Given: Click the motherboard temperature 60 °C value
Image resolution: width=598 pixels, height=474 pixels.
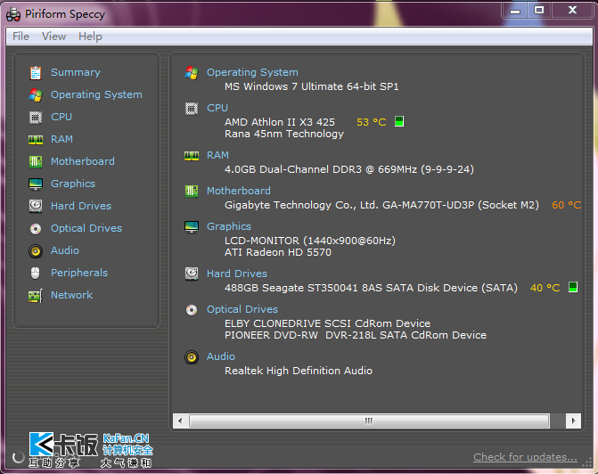Looking at the screenshot, I should pos(566,205).
